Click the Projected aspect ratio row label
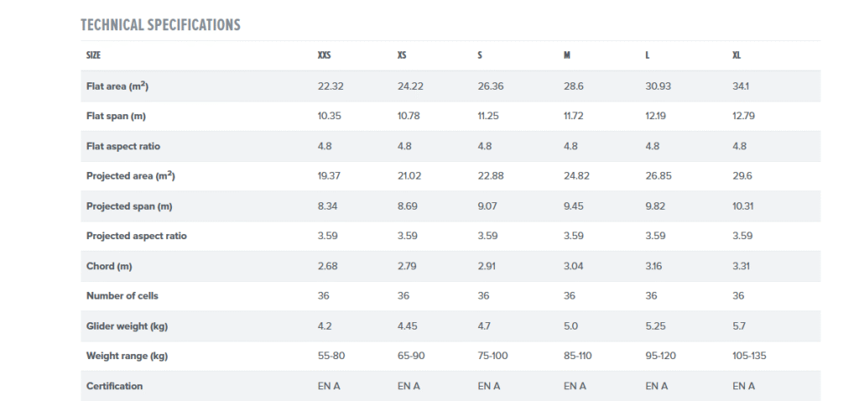Screen dimensions: 859x401 [x=136, y=236]
